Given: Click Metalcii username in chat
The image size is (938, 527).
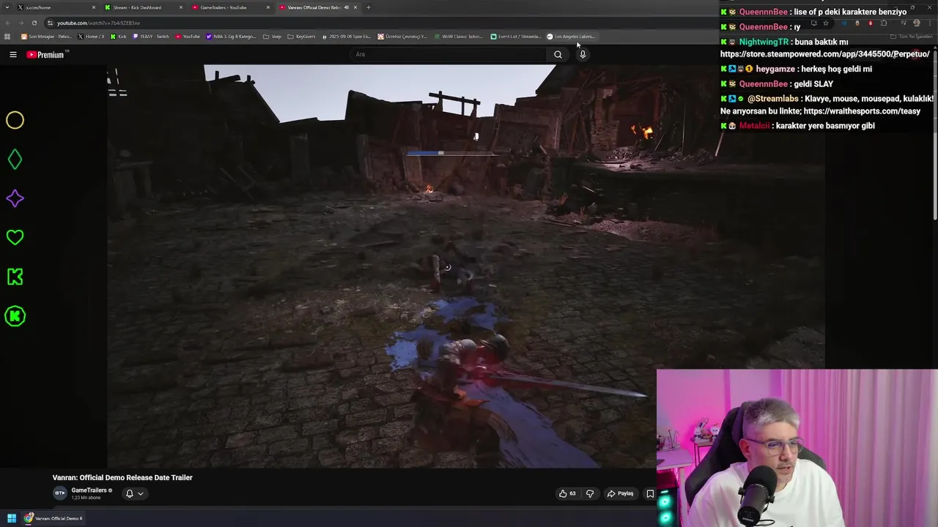Looking at the screenshot, I should (756, 126).
